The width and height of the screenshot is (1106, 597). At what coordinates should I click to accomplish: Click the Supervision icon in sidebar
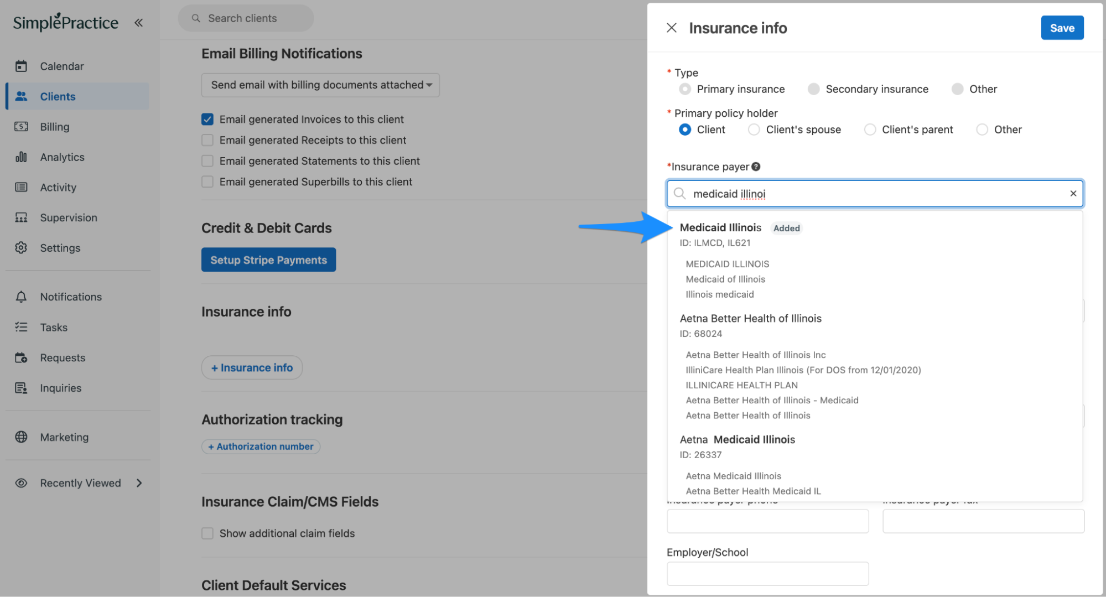coord(21,218)
